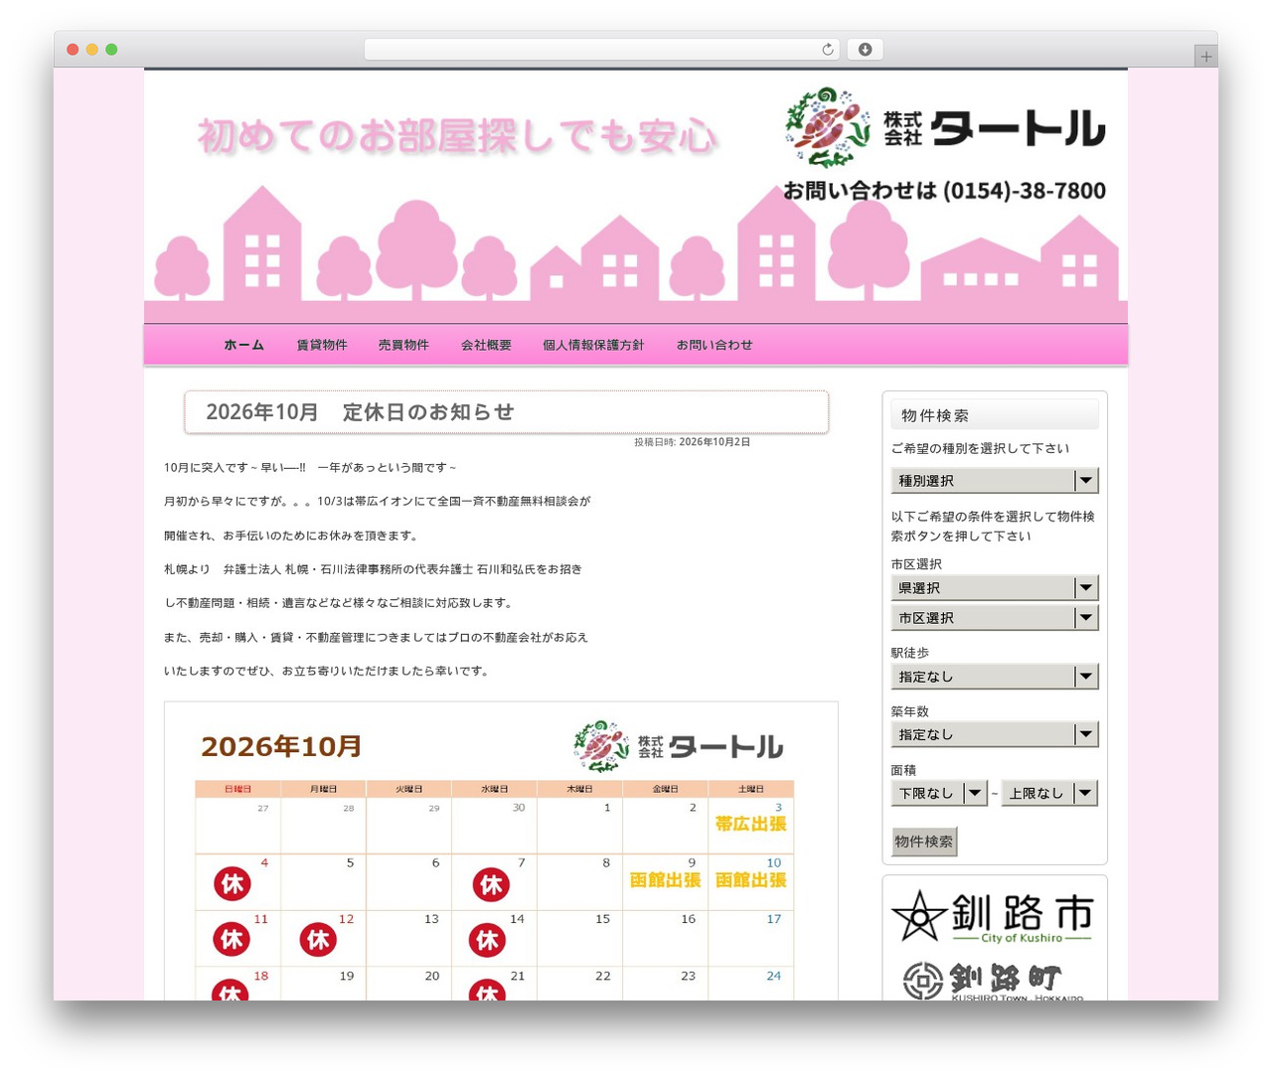Click the 休 mark on October 12
This screenshot has width=1272, height=1077.
[x=318, y=939]
